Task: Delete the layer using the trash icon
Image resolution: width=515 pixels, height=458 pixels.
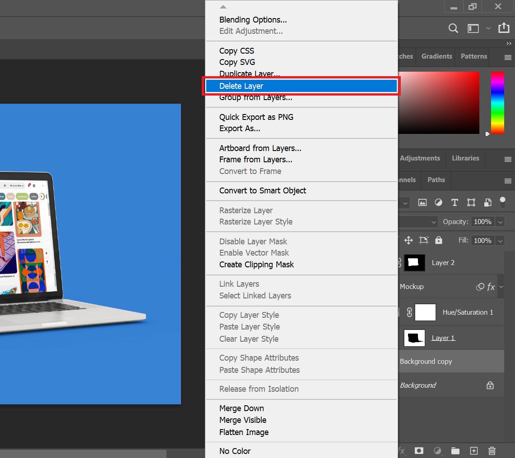Action: (x=492, y=451)
